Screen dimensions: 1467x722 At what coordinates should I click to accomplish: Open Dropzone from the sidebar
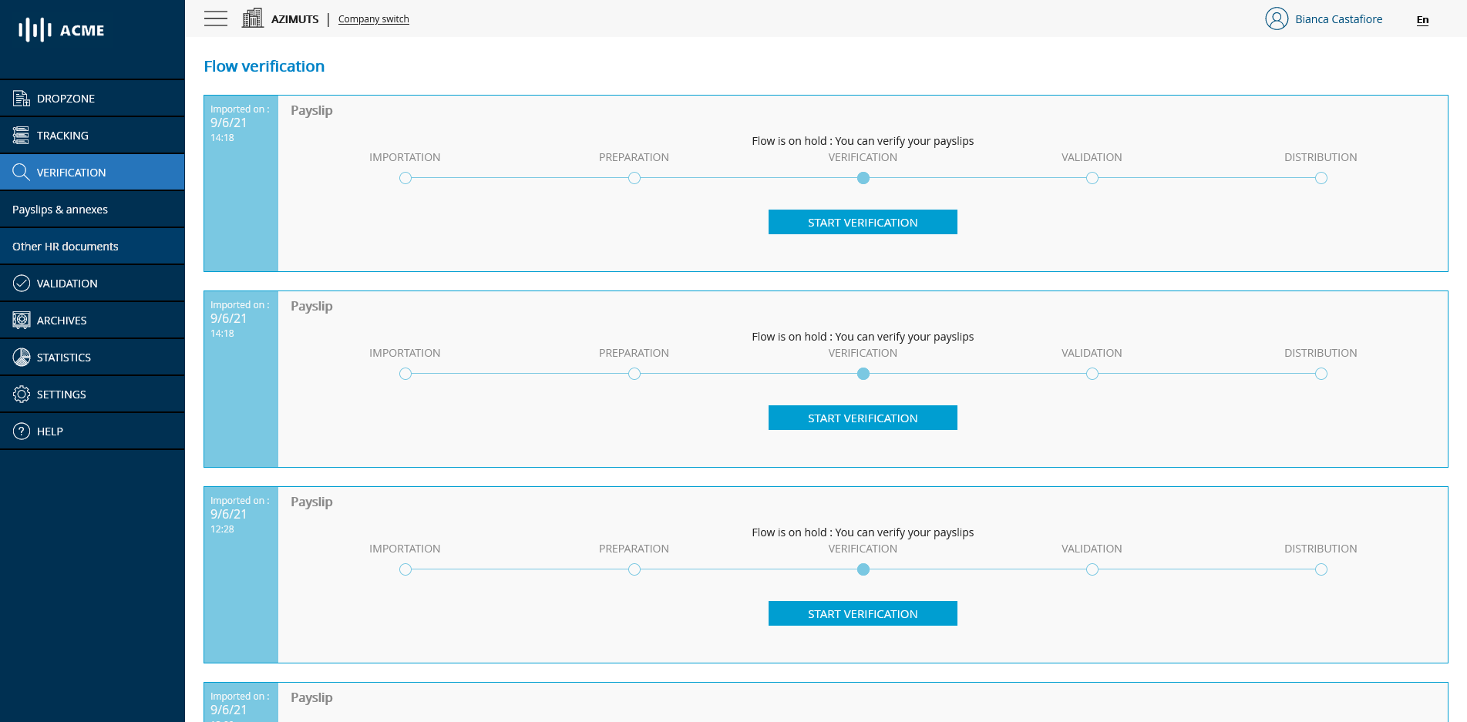click(66, 99)
